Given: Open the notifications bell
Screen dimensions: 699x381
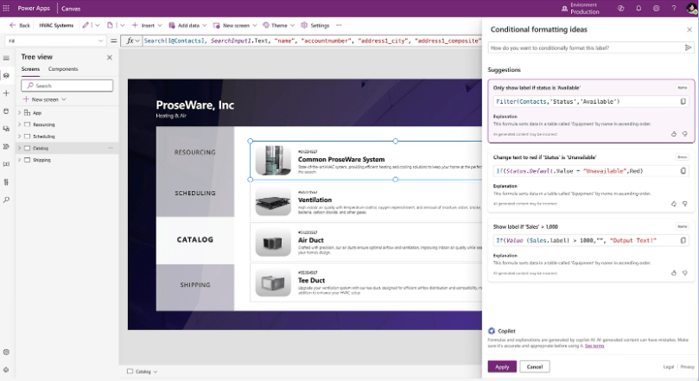Looking at the screenshot, I should tap(639, 9).
